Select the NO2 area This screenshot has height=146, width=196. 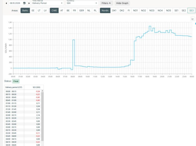tap(143, 11)
